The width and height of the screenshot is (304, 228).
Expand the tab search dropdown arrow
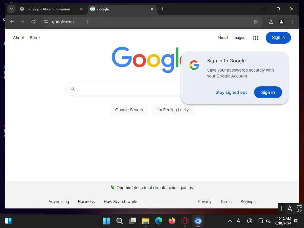[11, 9]
